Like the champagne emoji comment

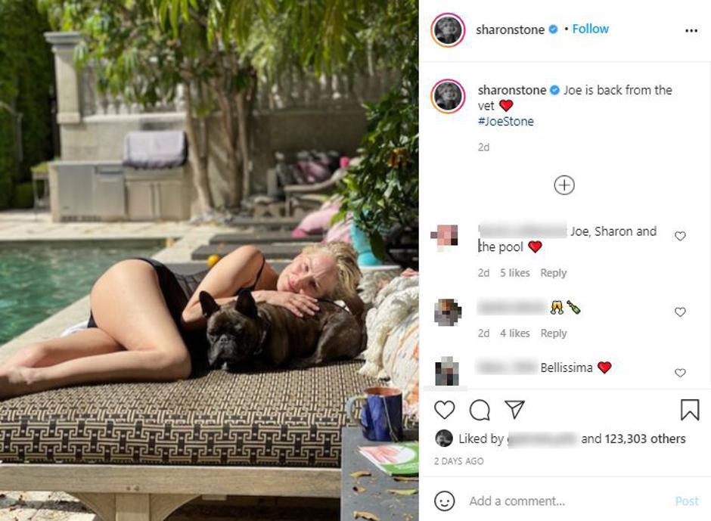pyautogui.click(x=680, y=312)
